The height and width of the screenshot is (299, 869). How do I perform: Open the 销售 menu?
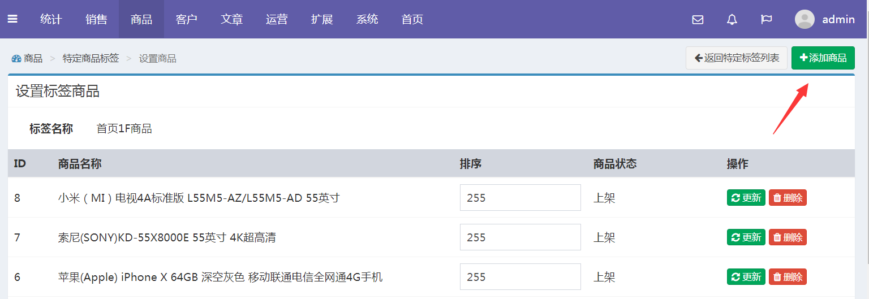tap(96, 19)
